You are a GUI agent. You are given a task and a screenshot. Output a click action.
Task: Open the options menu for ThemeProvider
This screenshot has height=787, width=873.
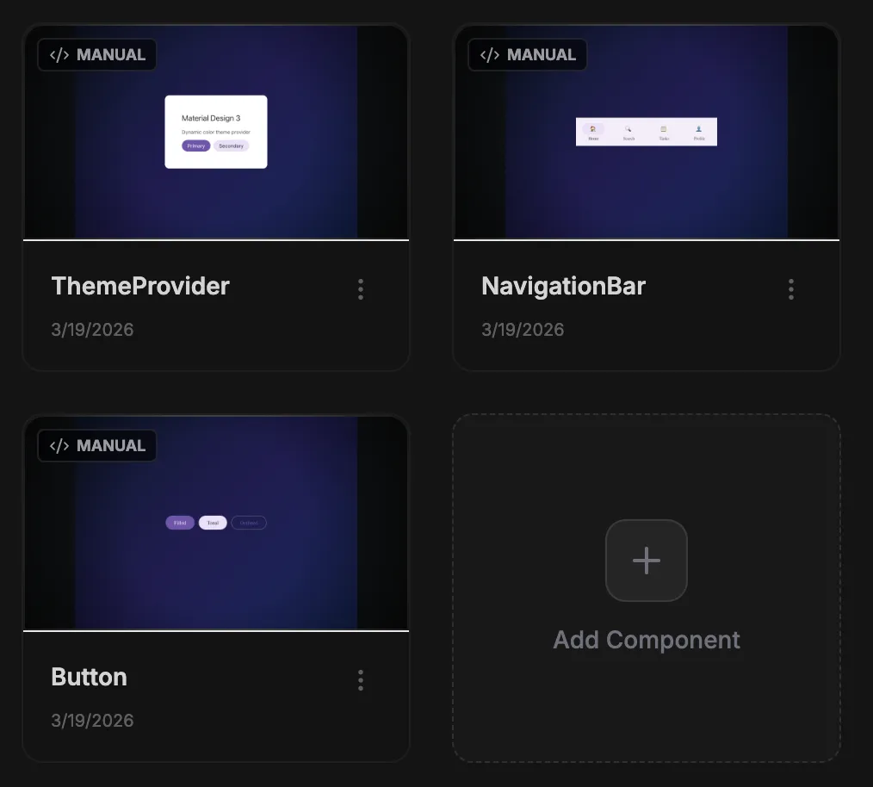point(360,288)
